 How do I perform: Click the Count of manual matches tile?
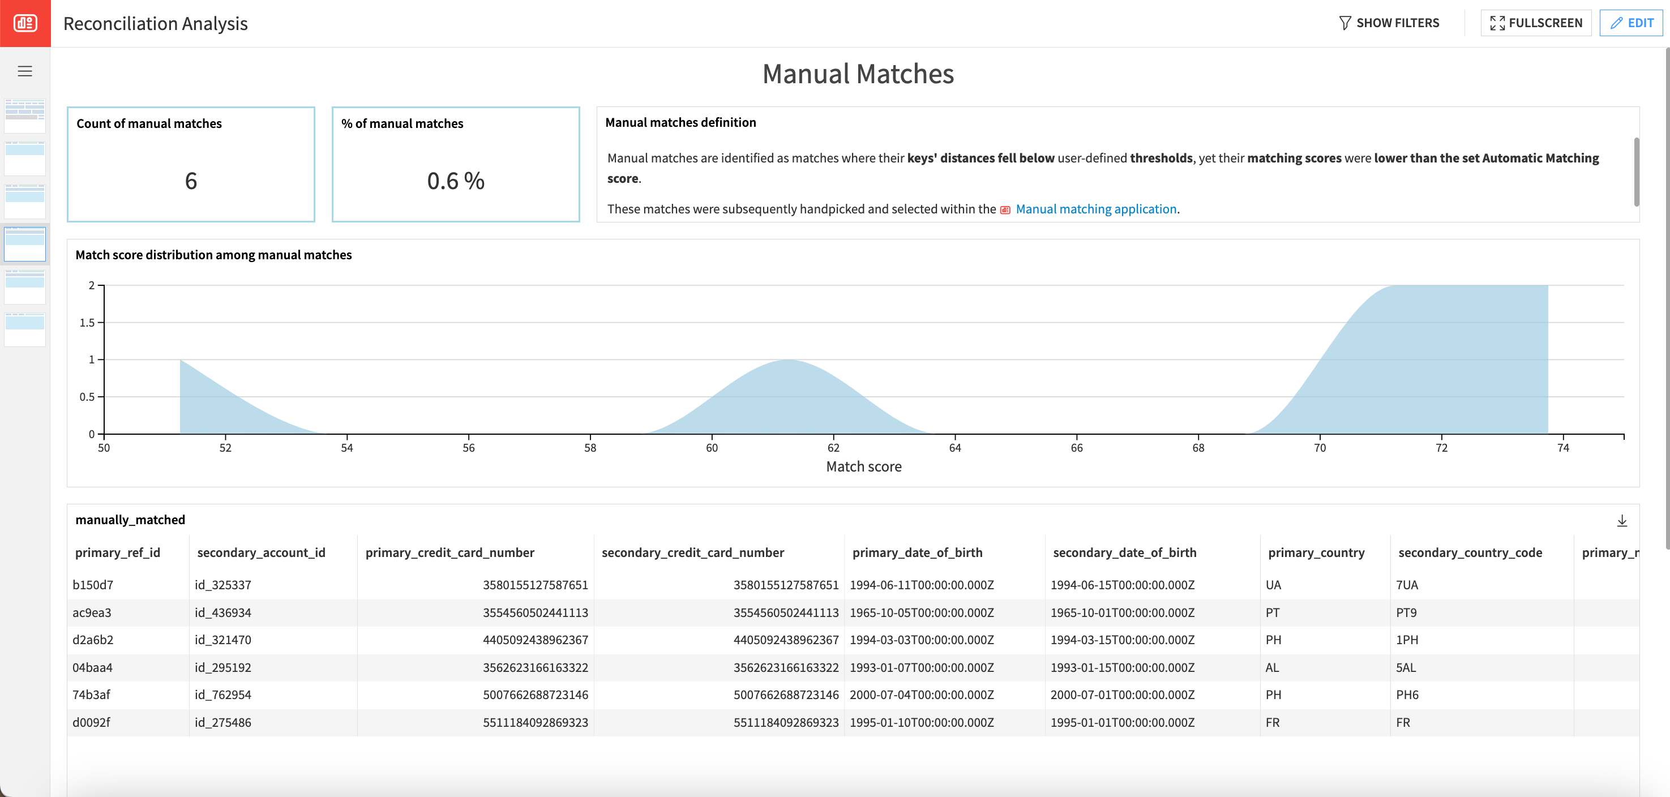191,165
